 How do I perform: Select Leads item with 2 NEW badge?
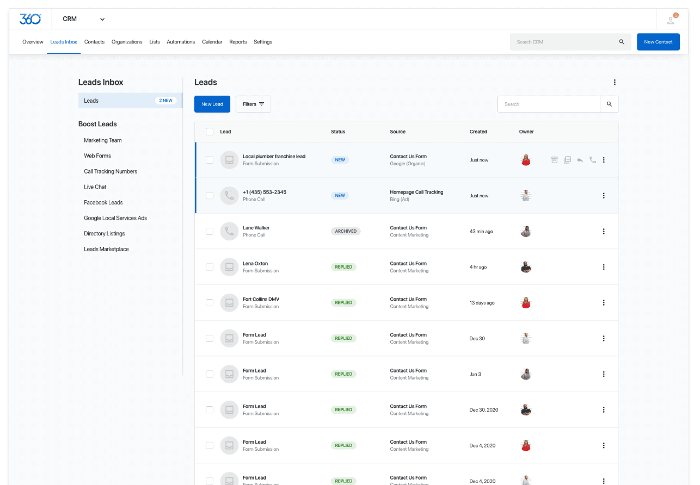pyautogui.click(x=130, y=101)
